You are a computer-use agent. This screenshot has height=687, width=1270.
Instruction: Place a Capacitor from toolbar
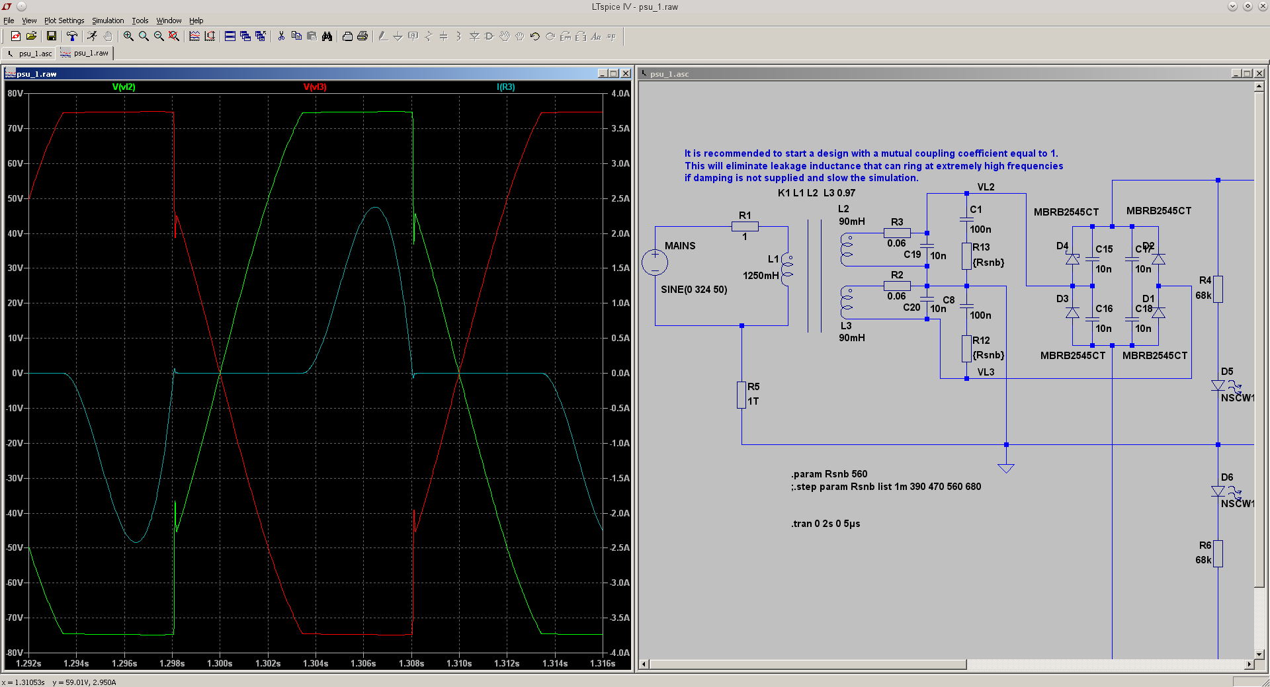click(x=444, y=36)
